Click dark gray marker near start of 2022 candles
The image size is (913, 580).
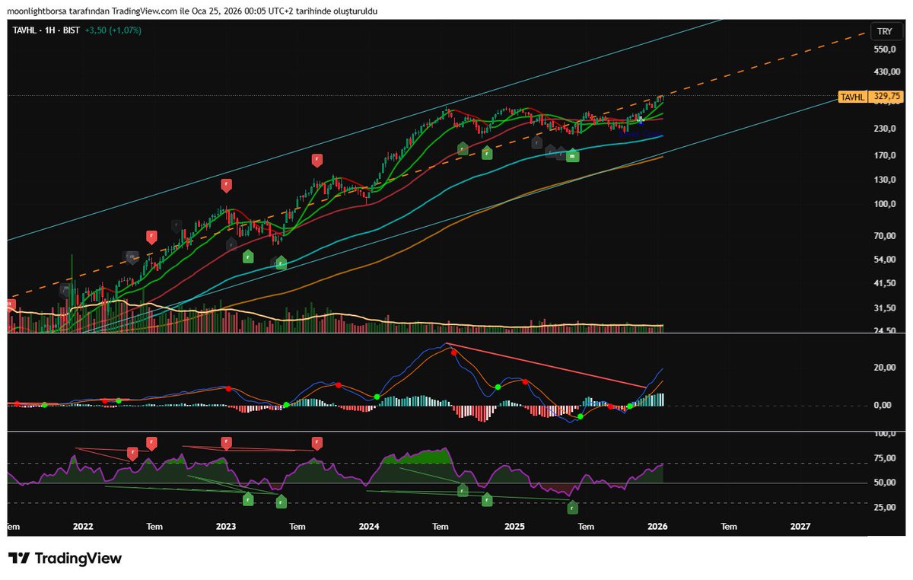(x=65, y=289)
